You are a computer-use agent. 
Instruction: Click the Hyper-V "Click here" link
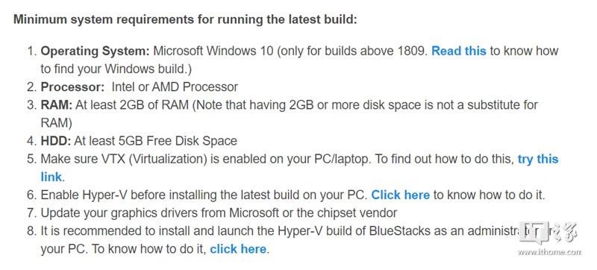click(x=400, y=195)
